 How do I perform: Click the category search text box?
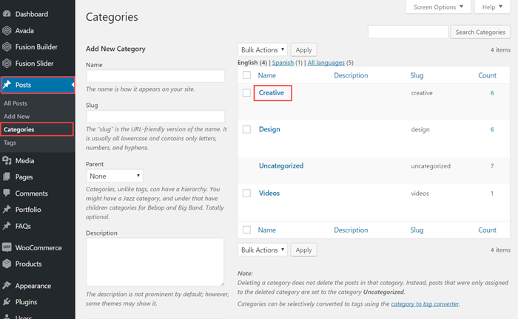coord(408,32)
